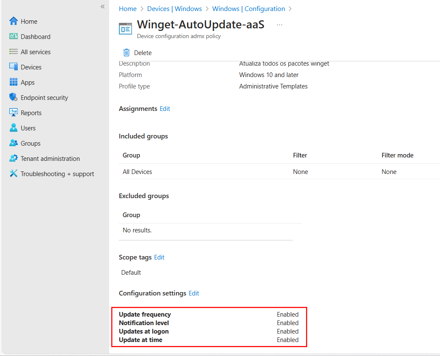Click the Users person icon

(x=14, y=128)
